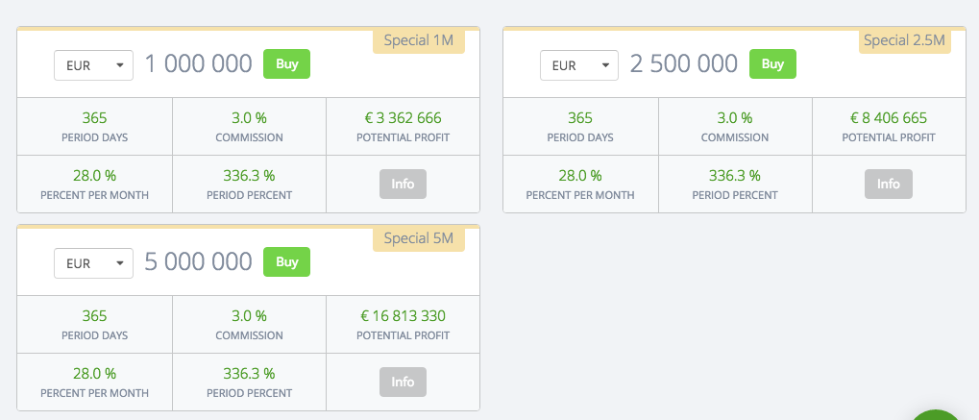This screenshot has width=979, height=420.
Task: View Info for the Special 5M plan
Action: click(x=403, y=382)
